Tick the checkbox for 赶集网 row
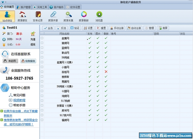Image resolution: width=193 pixels, height=139 pixels. tap(42, 38)
